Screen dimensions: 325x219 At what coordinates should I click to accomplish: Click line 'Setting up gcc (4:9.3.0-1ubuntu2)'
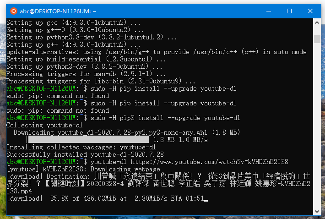click(73, 22)
